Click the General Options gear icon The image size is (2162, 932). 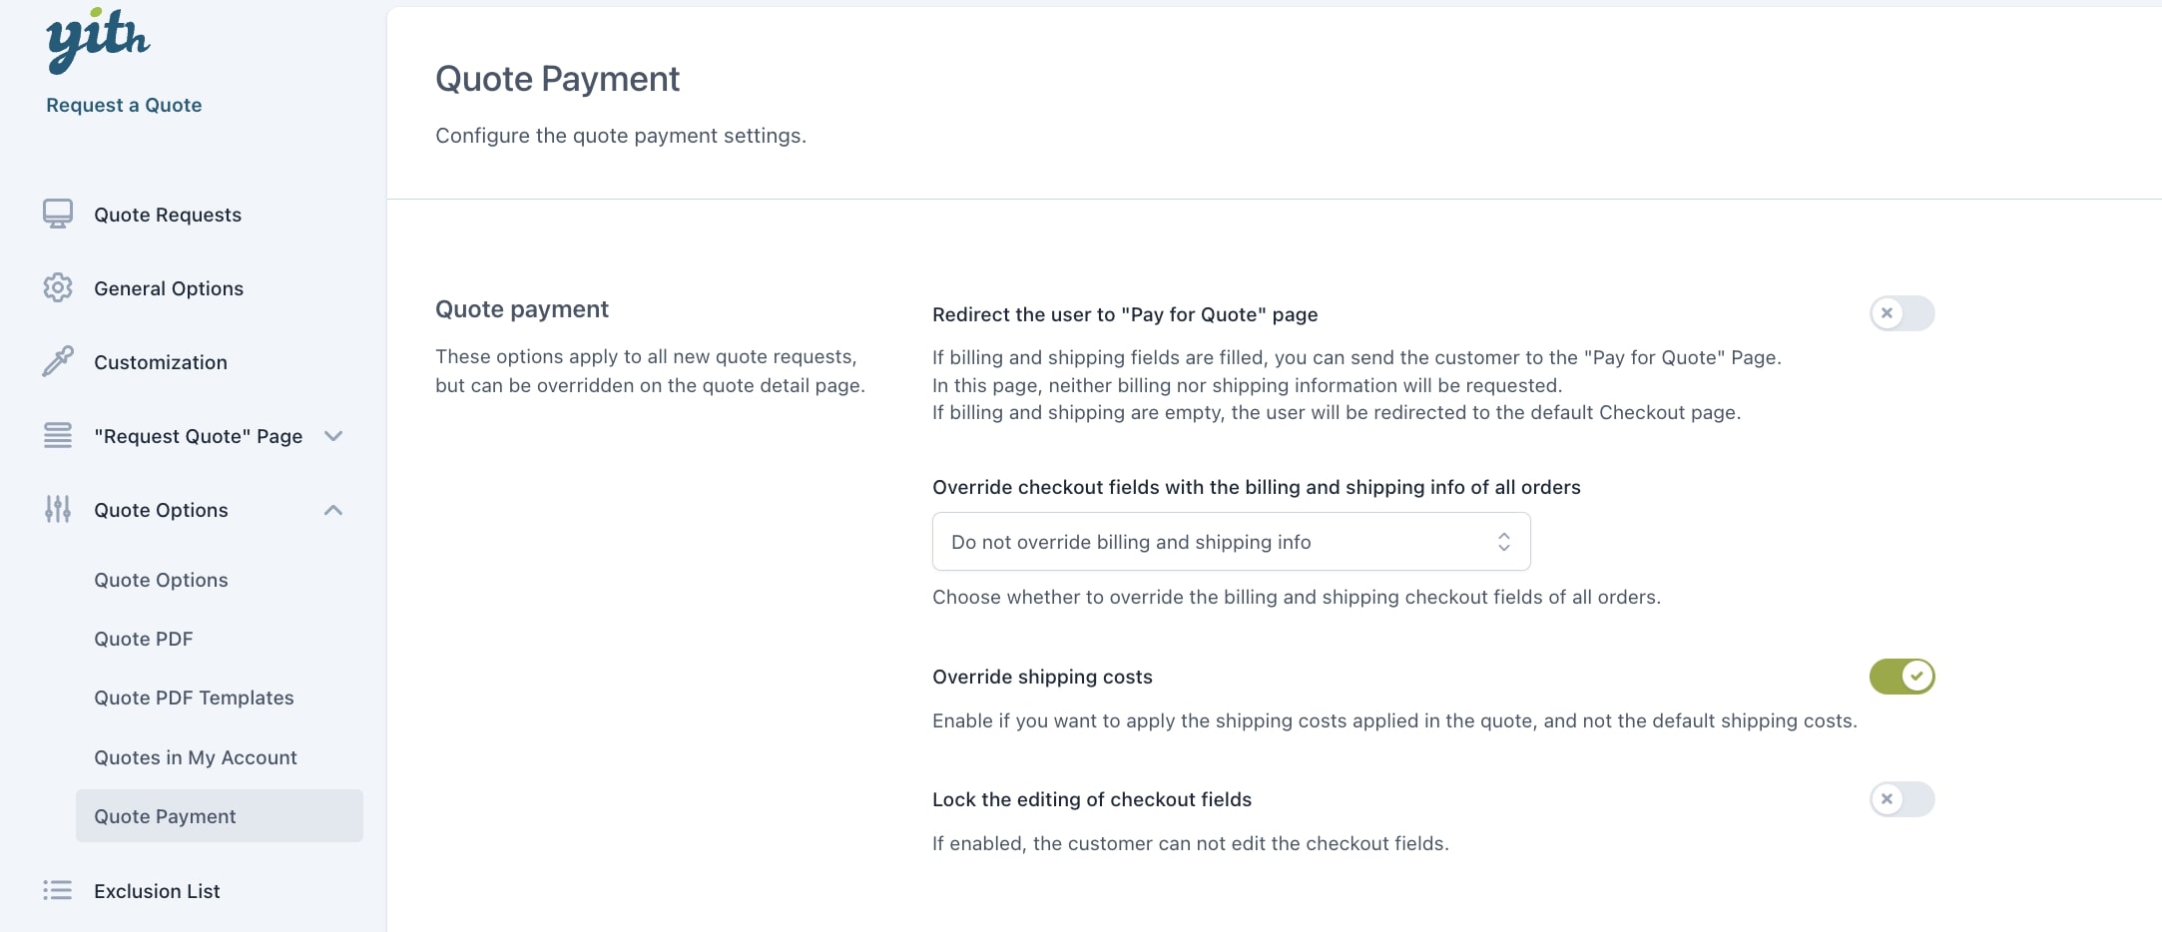tap(58, 288)
